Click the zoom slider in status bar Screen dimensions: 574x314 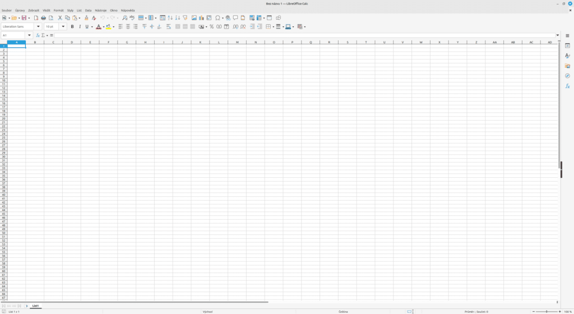pos(546,311)
